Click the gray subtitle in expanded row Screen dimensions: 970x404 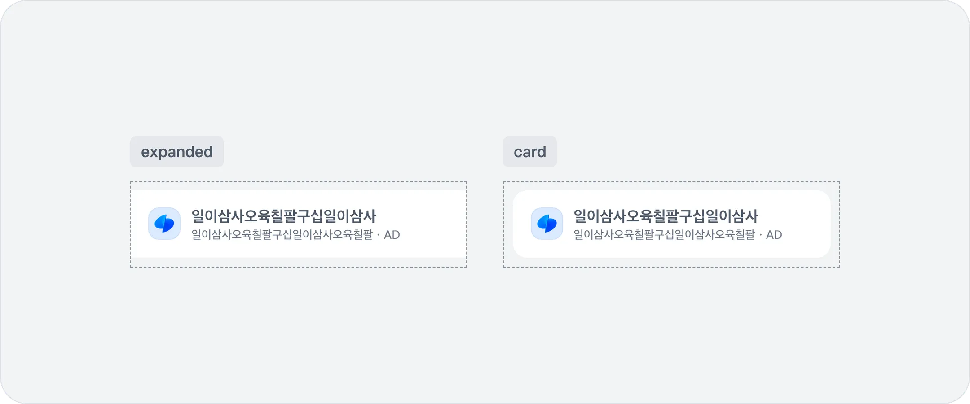282,235
